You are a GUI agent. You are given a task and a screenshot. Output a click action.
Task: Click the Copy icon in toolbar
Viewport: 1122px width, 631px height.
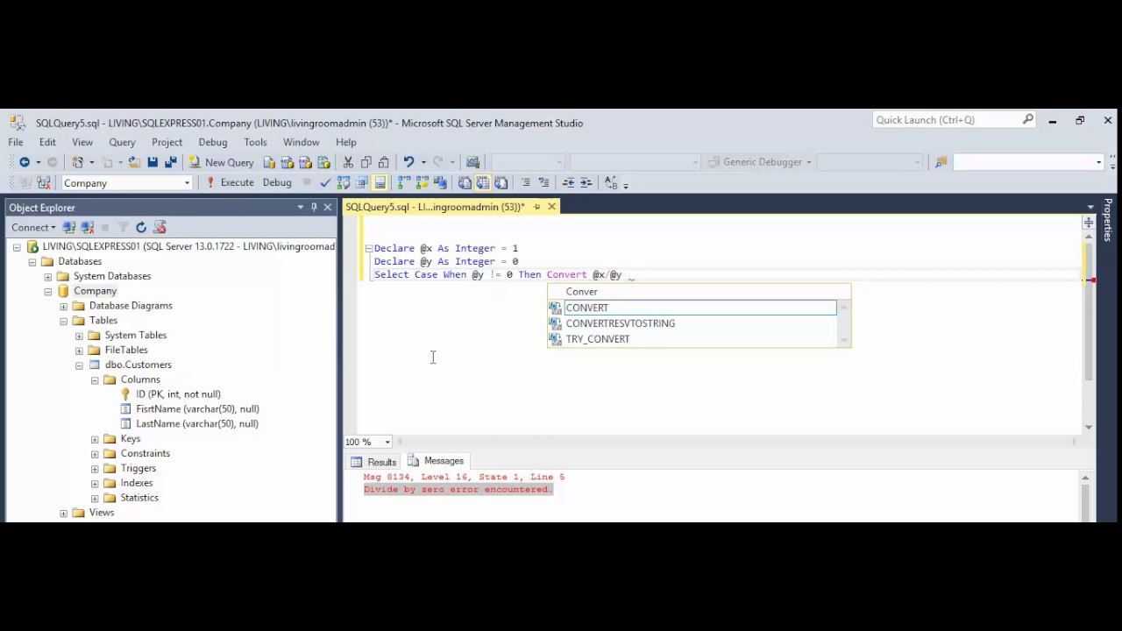tap(366, 162)
